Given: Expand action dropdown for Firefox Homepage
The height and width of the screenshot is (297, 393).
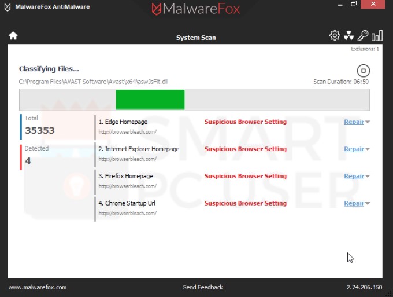Looking at the screenshot, I should [368, 176].
